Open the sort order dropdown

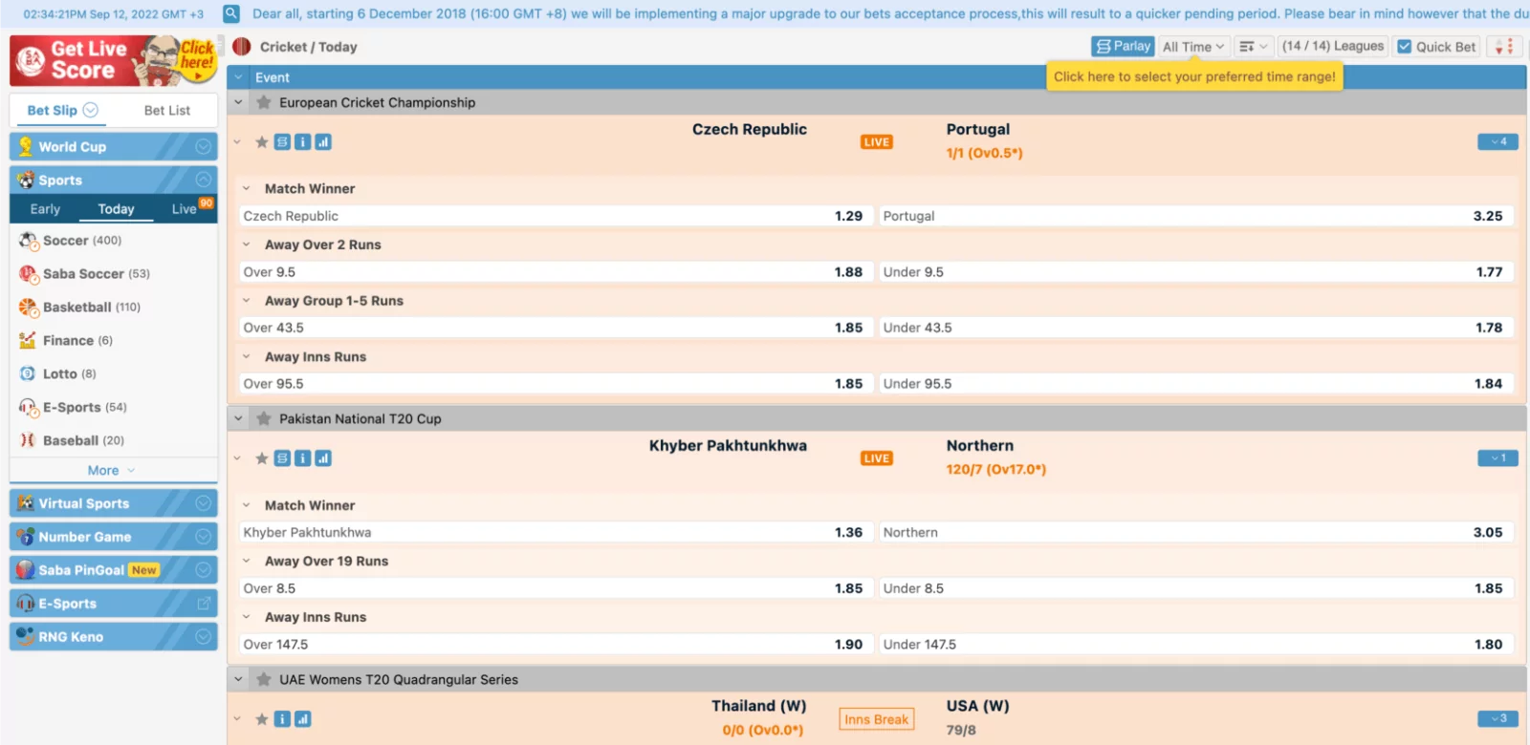click(x=1253, y=47)
